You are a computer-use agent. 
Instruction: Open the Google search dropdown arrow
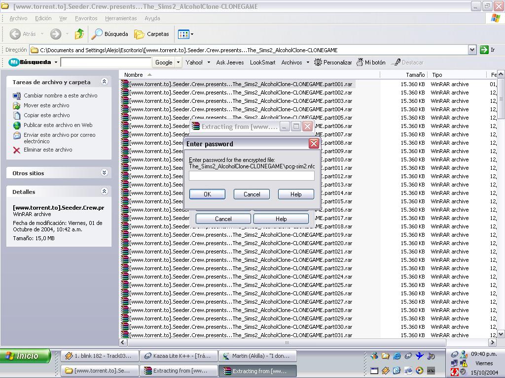[178, 63]
